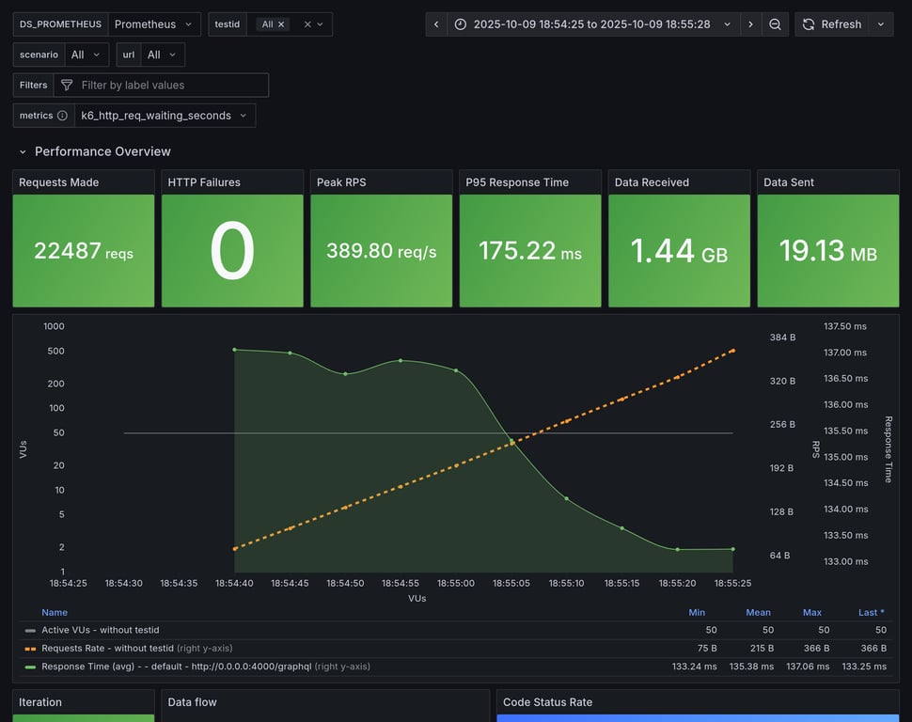The image size is (912, 722).
Task: Open the scenario variable dropdown
Action: click(86, 55)
